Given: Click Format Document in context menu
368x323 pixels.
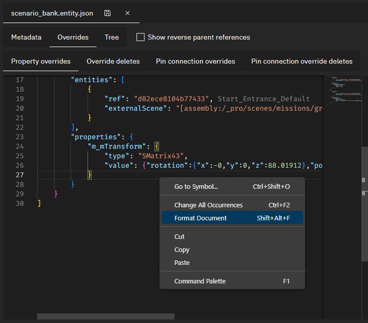Looking at the screenshot, I should coord(232,218).
